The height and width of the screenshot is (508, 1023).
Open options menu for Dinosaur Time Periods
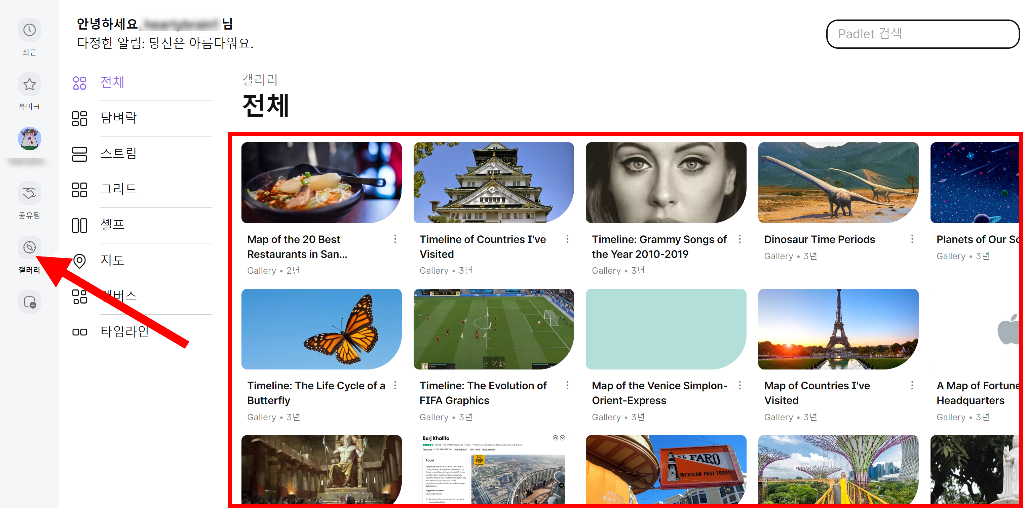coord(912,239)
